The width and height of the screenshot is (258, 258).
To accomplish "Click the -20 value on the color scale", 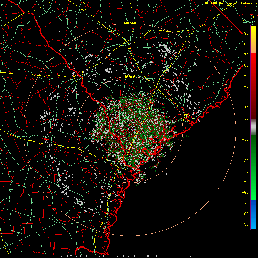I will [x=245, y=150].
